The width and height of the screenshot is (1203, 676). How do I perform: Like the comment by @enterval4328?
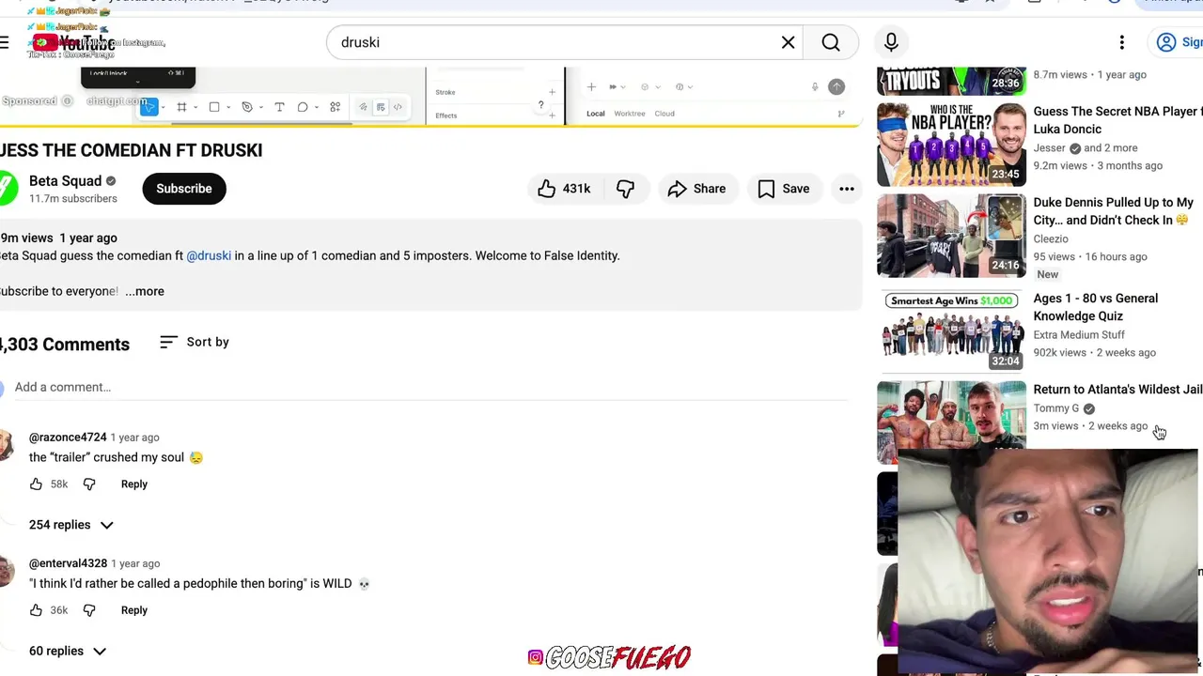tap(36, 610)
